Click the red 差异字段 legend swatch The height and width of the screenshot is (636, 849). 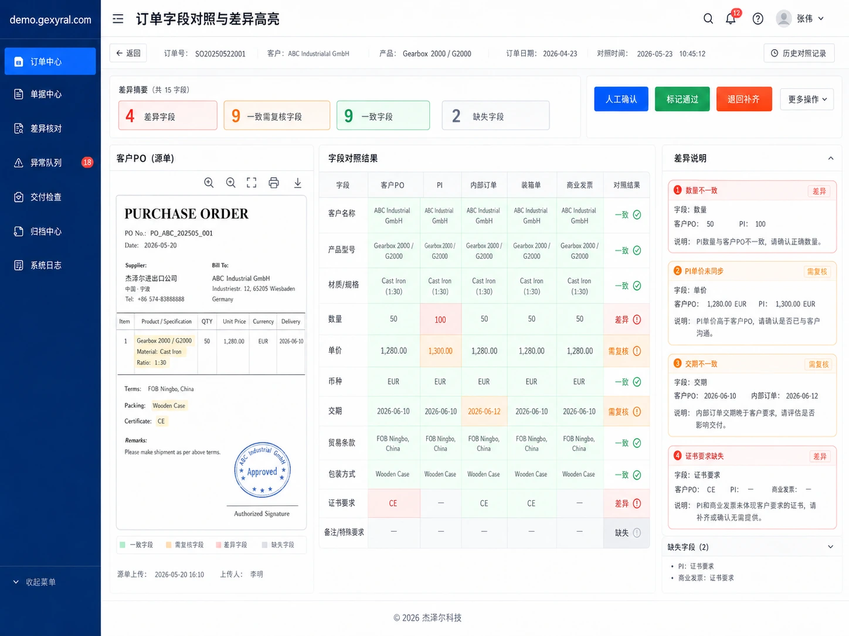click(x=219, y=545)
